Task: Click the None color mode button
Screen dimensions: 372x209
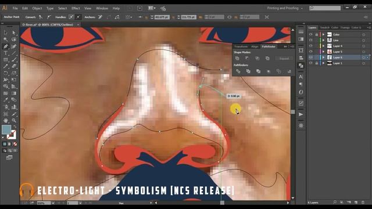Action: pos(15,144)
